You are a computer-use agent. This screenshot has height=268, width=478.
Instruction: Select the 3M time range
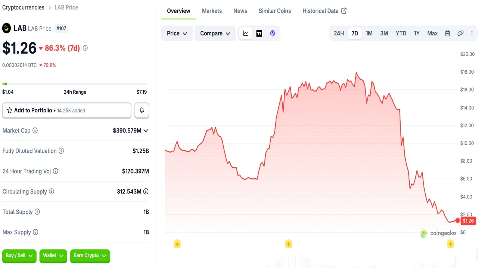[384, 33]
